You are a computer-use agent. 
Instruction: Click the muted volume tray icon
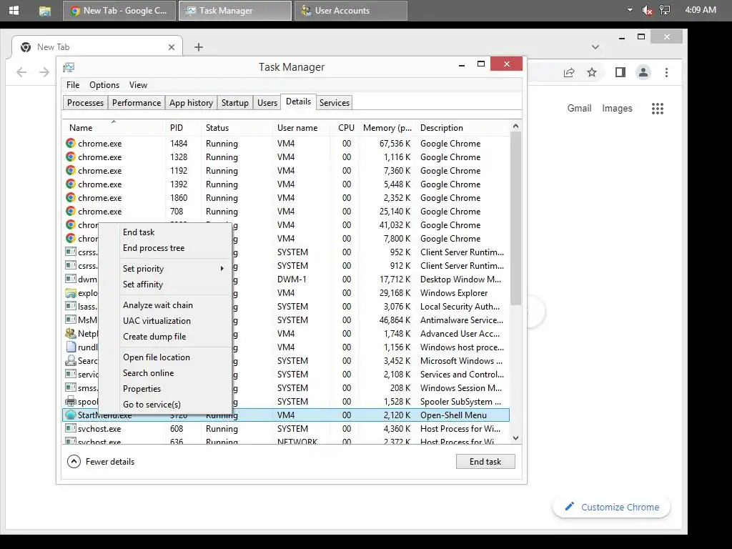tap(648, 10)
